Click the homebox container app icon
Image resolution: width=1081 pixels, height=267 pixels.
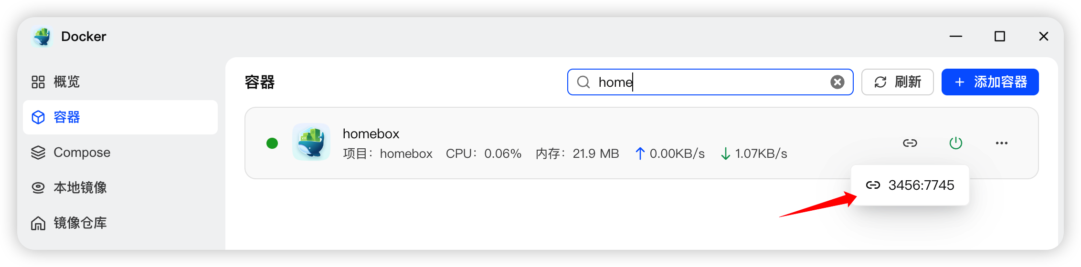tap(311, 143)
